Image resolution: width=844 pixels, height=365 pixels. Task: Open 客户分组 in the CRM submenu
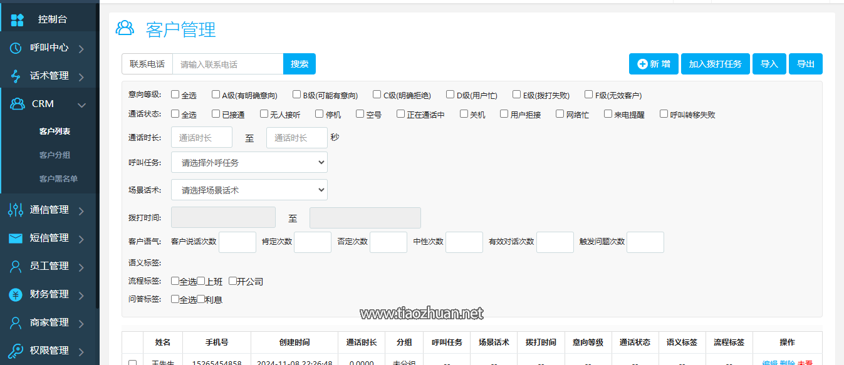(55, 155)
